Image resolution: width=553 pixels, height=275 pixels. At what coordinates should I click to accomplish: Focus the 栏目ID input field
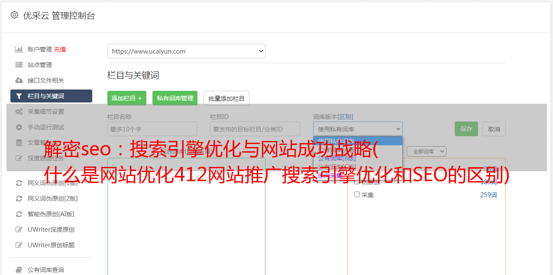click(x=255, y=129)
